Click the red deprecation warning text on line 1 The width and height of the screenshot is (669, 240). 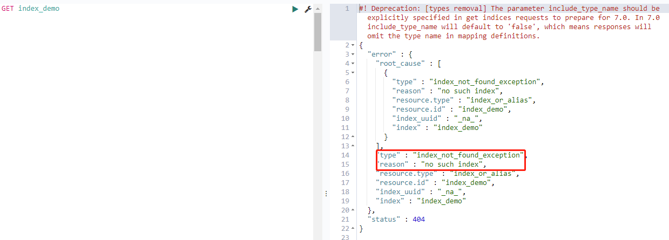(509, 23)
